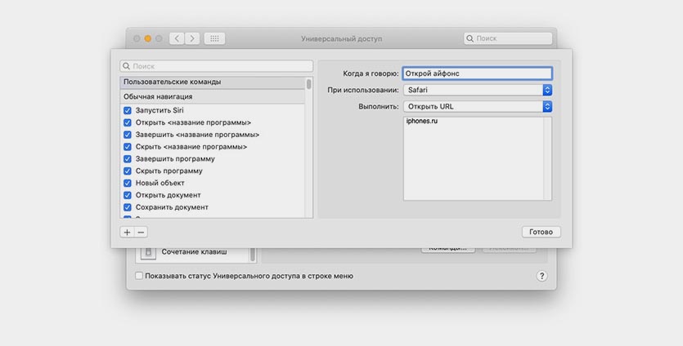This screenshot has height=346, width=683.
Task: Enable "Показывать статус Универсального доступа" checkbox
Action: 139,276
